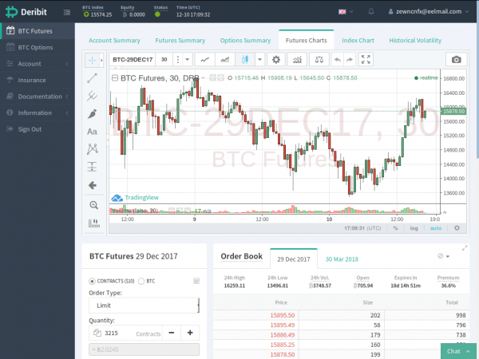Open the Chat button
The image size is (479, 359).
458,350
